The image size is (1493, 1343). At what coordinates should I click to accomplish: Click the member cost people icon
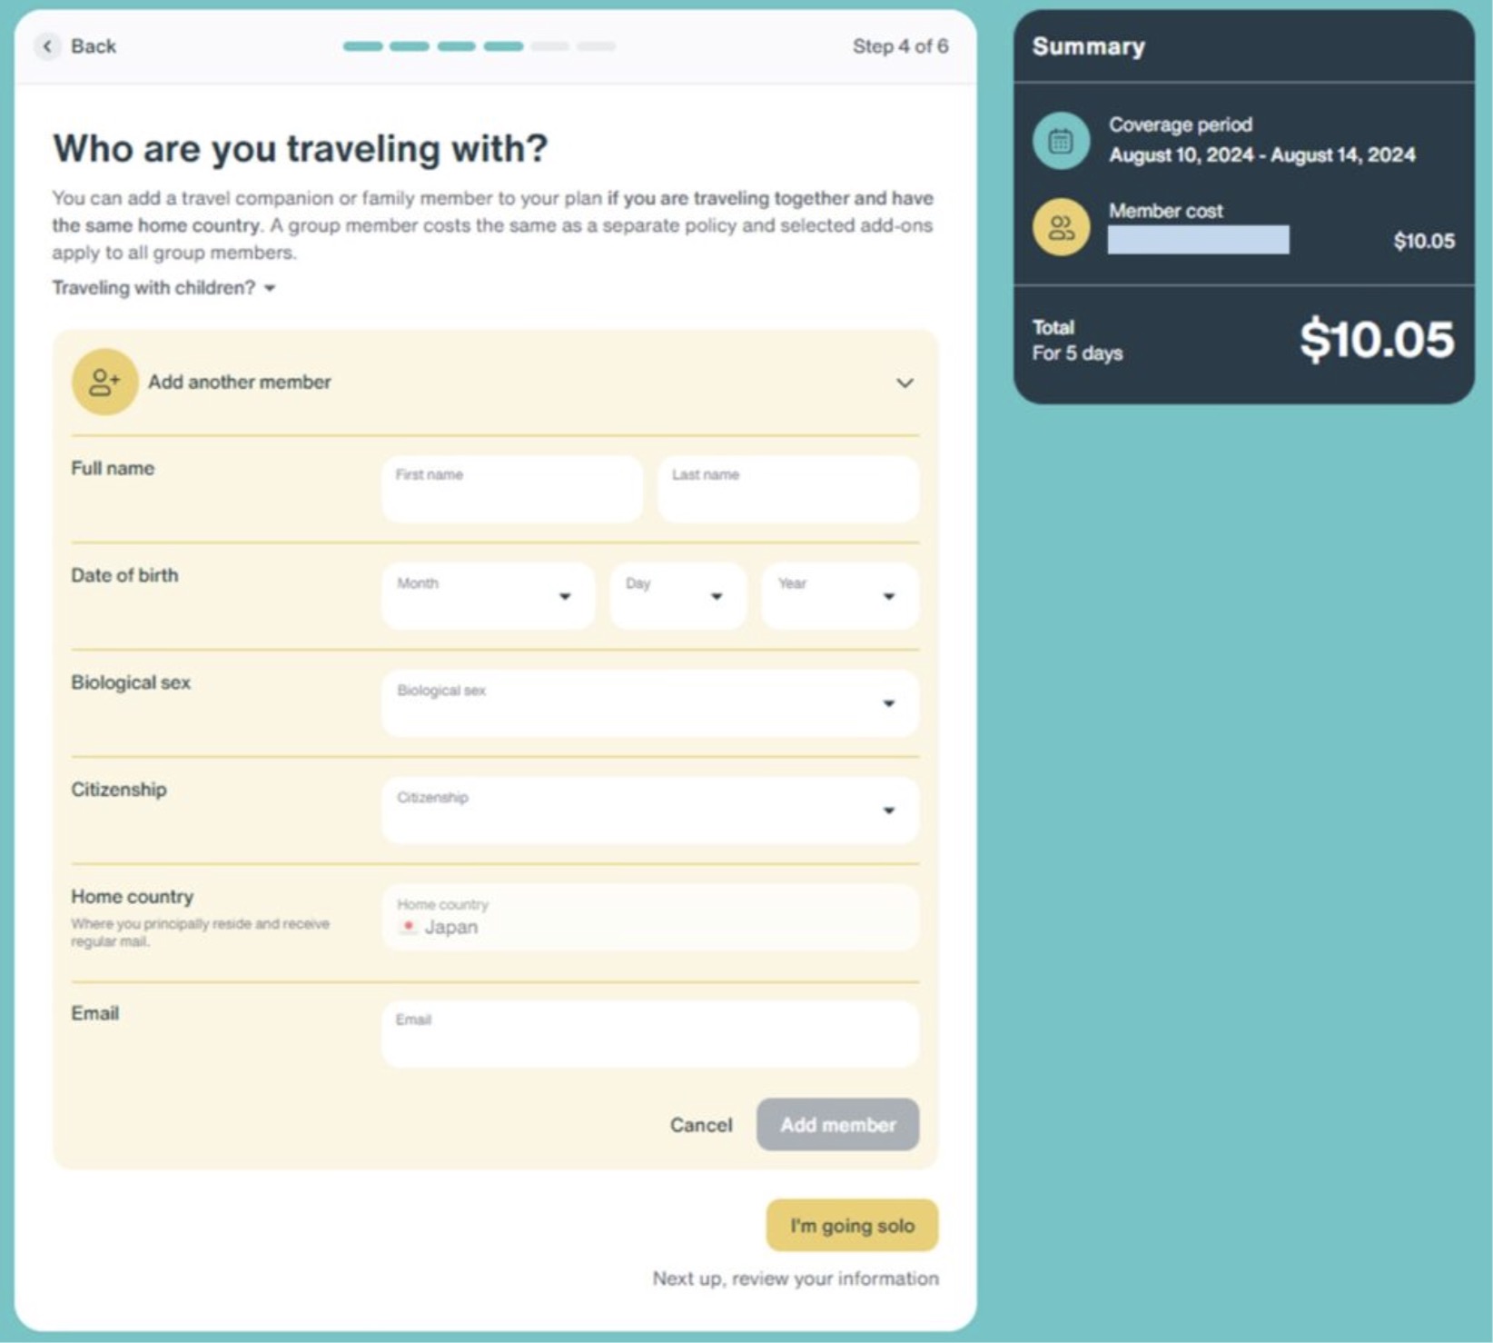coord(1061,227)
